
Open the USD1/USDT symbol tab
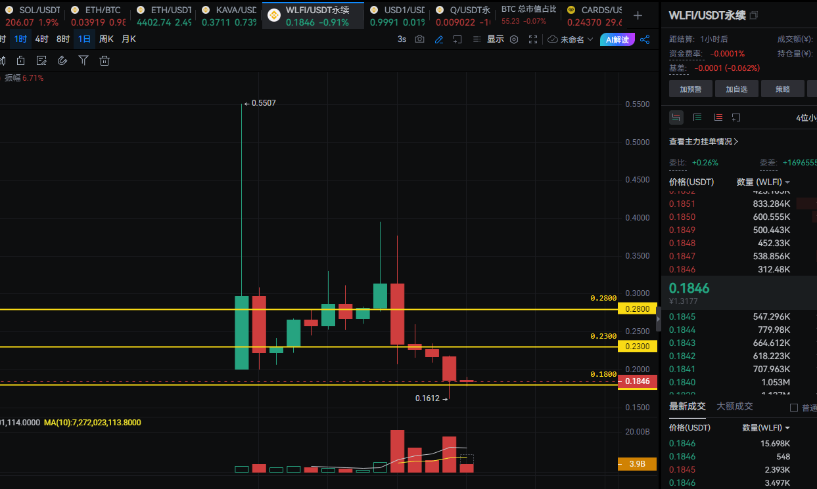397,16
